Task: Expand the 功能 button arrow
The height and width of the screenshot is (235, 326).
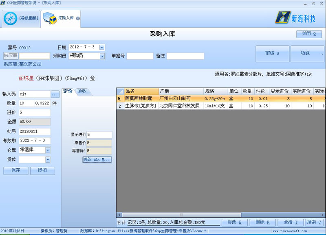Action: point(322,54)
